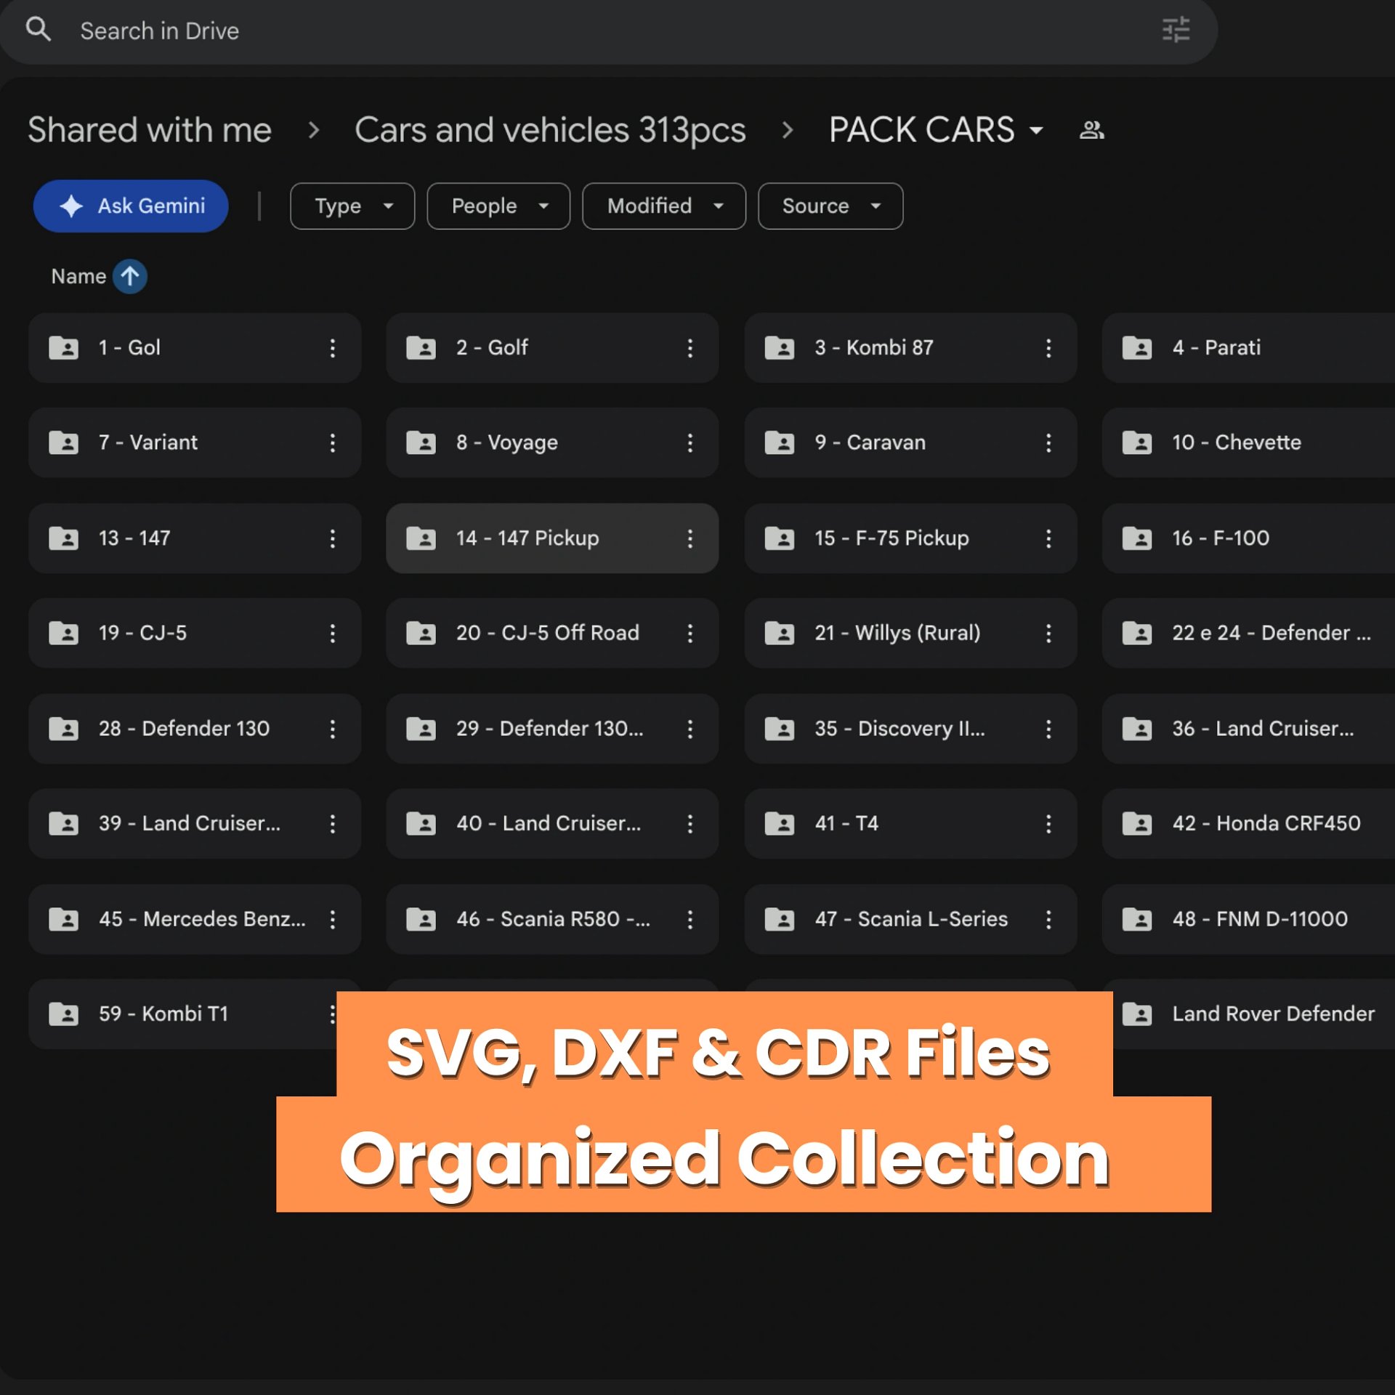Open more actions for 13 - 147
The height and width of the screenshot is (1395, 1395).
(x=333, y=538)
